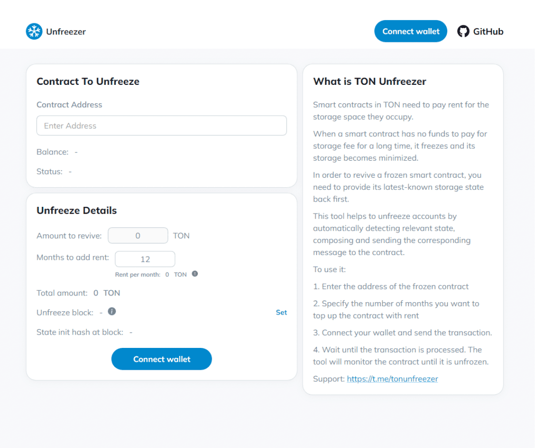535x448 pixels.
Task: Click the Contract To Unfreeze heading
Action: click(88, 81)
